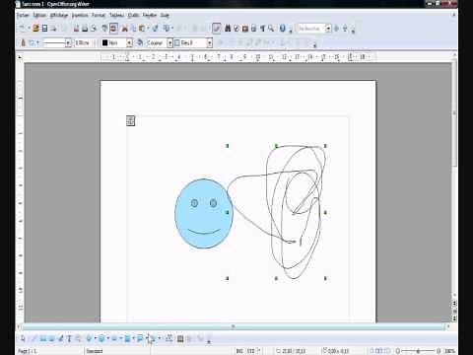
Task: Click the Copy icon
Action: (134, 29)
